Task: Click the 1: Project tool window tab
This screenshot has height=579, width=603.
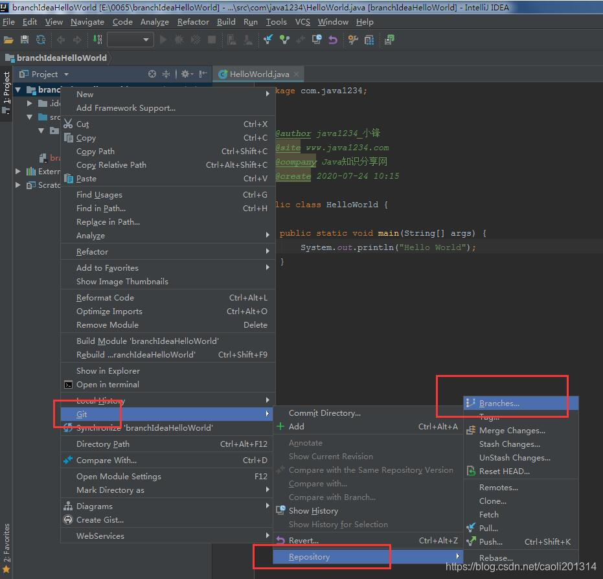Action: click(x=6, y=93)
